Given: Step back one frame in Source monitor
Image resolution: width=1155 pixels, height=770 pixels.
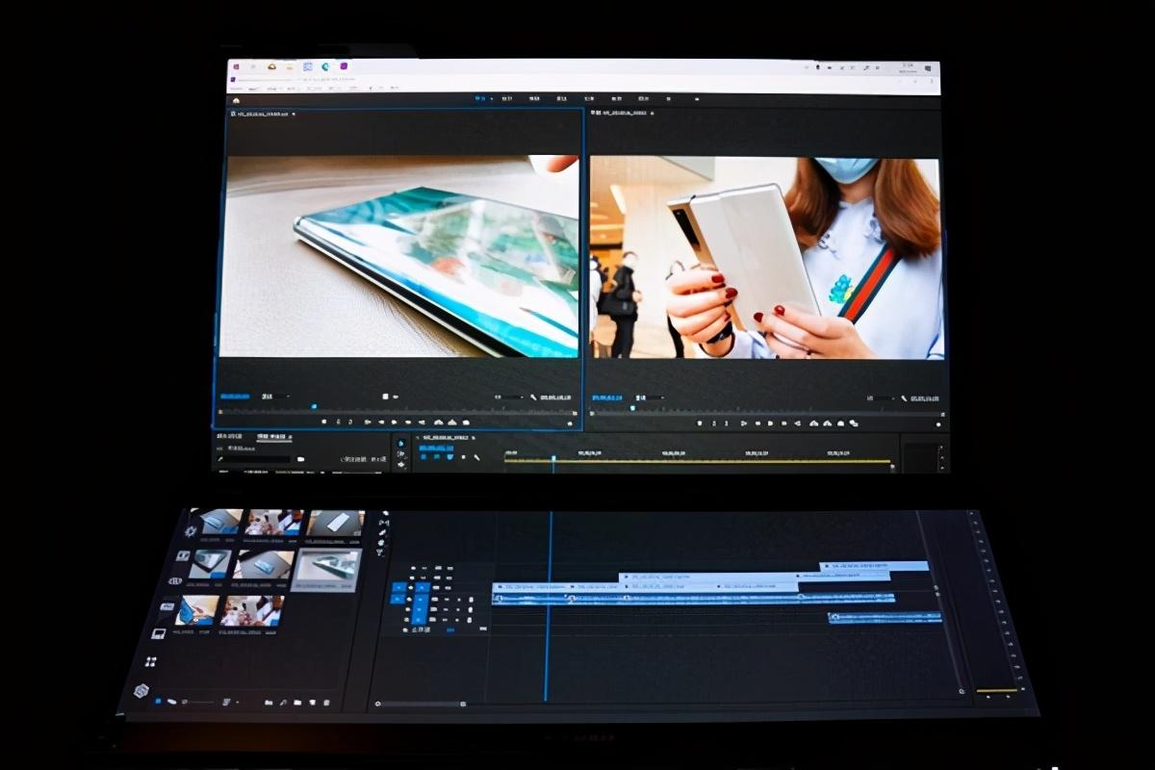Looking at the screenshot, I should [x=380, y=422].
